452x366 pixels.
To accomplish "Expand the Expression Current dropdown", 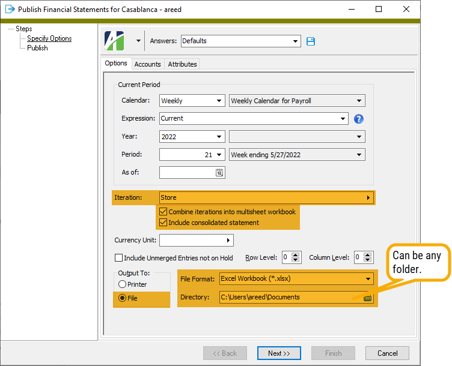I will (343, 119).
